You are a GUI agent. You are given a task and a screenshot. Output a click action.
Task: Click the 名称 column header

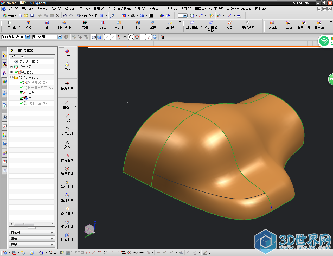pos(32,57)
